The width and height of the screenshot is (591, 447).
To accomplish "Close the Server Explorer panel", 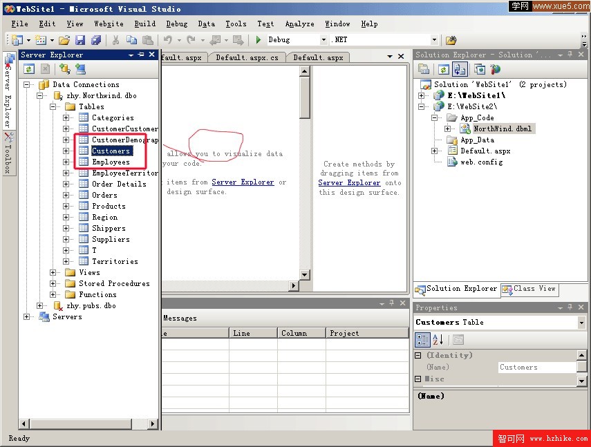I will (152, 55).
